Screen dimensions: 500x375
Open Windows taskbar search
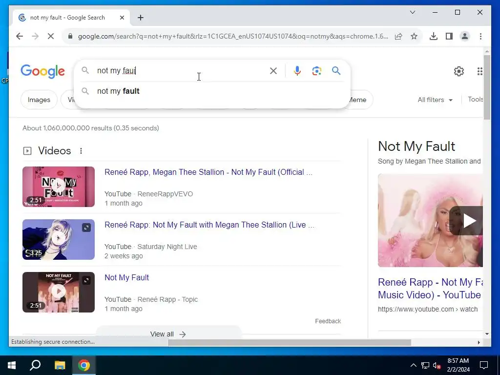[35, 365]
